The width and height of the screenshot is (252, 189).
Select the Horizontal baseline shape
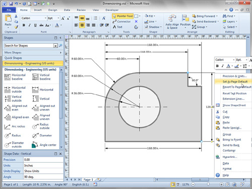pyautogui.click(x=16, y=77)
